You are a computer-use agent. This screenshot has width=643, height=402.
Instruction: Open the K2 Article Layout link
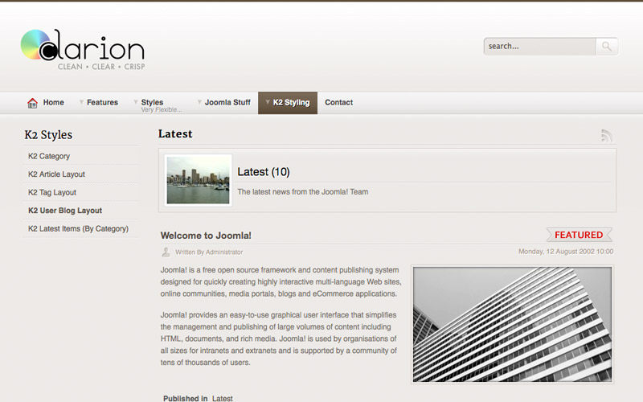click(56, 174)
